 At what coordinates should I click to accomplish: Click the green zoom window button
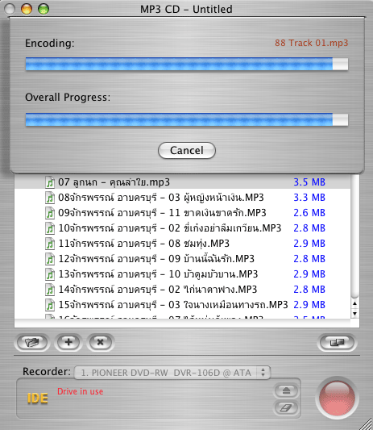[x=44, y=9]
